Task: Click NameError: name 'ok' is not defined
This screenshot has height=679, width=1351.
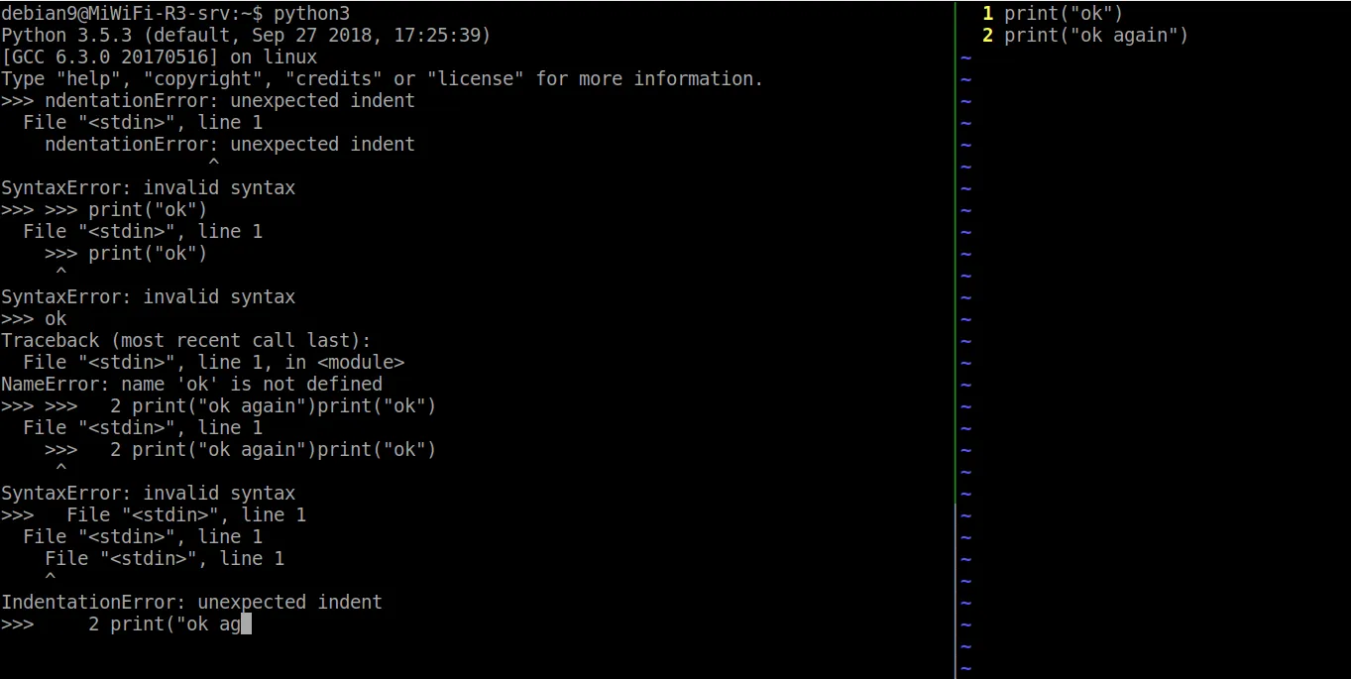Action: point(191,385)
